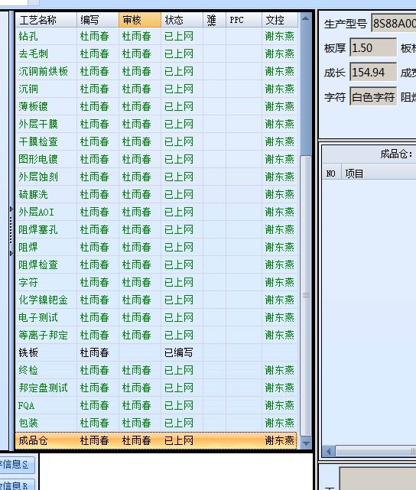Select the FQA process row
This screenshot has height=490, width=416.
pyautogui.click(x=157, y=406)
